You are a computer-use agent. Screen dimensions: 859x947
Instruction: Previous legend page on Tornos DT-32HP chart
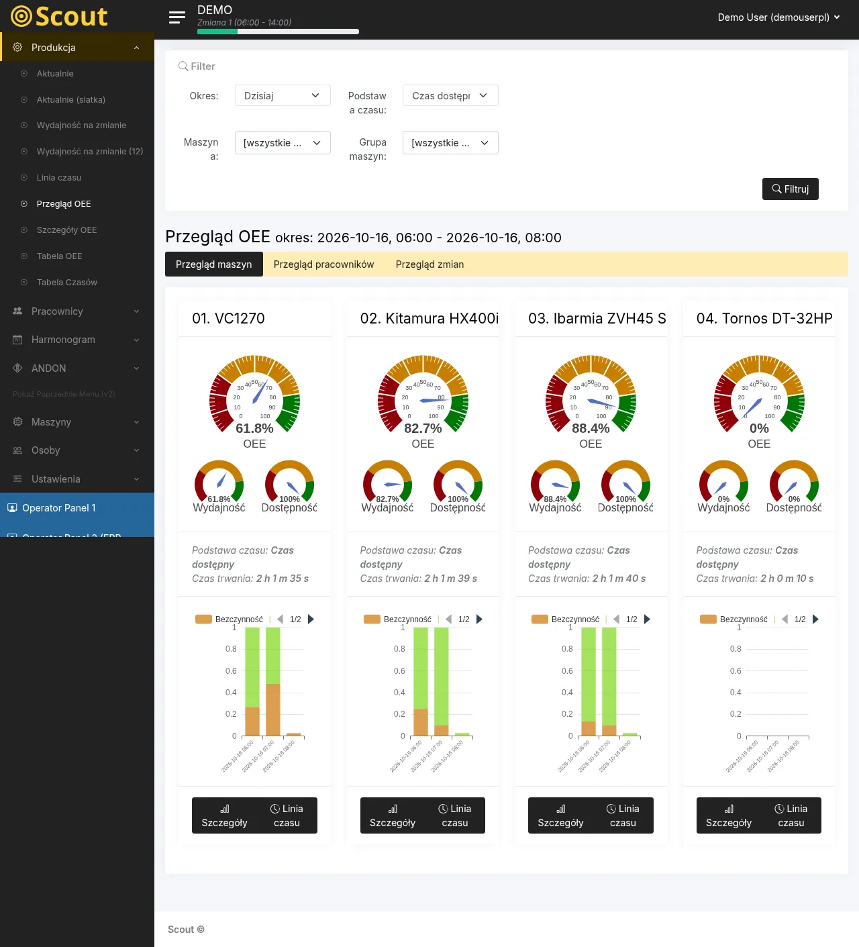(785, 619)
